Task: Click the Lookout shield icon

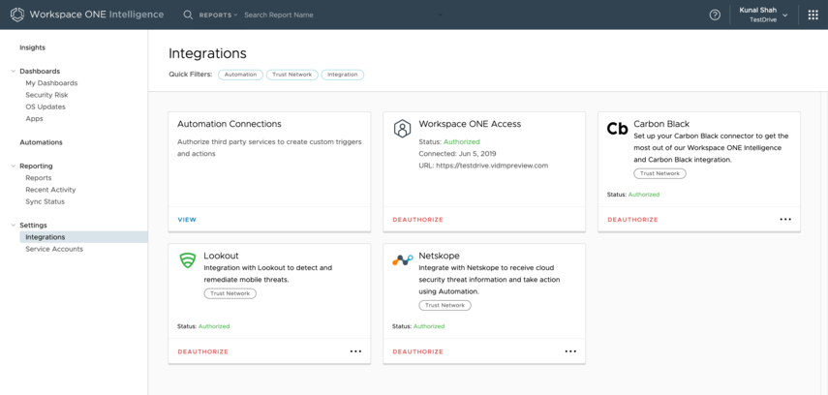Action: coord(188,260)
